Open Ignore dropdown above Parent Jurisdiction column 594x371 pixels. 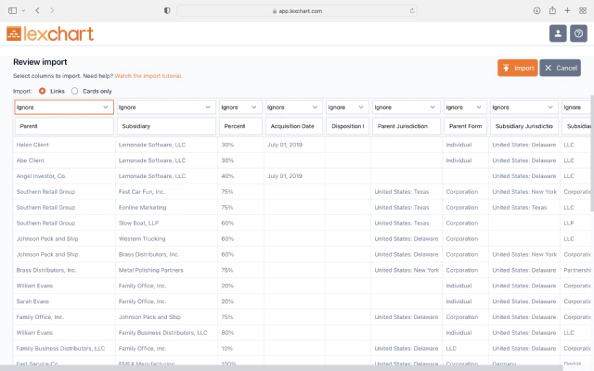tap(407, 108)
